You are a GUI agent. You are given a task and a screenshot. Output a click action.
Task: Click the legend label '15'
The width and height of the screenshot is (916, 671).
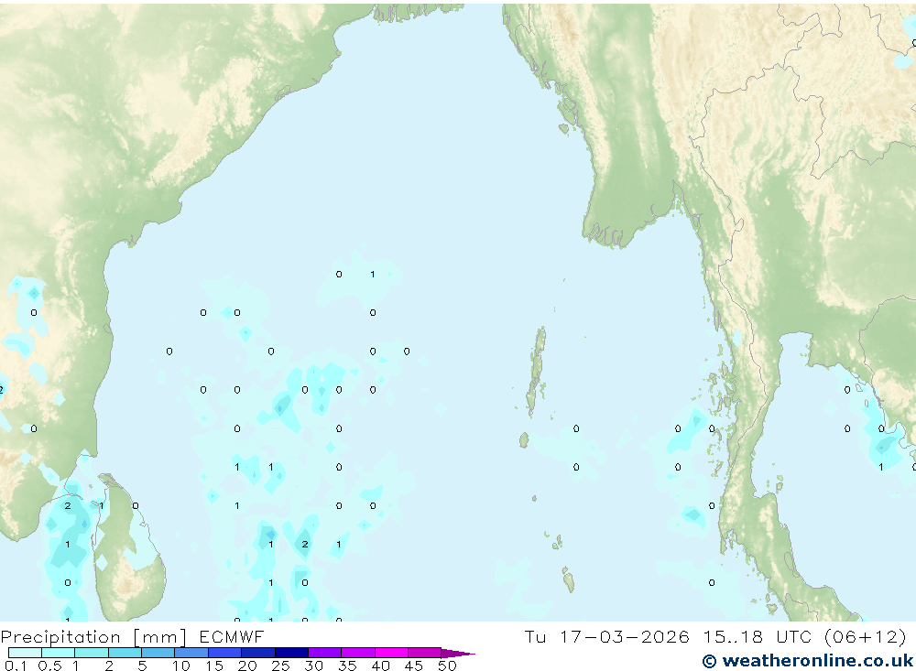point(214,666)
